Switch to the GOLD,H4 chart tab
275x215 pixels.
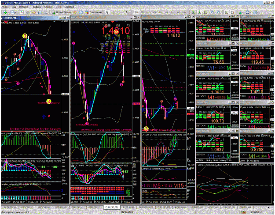pyautogui.click(x=213, y=207)
